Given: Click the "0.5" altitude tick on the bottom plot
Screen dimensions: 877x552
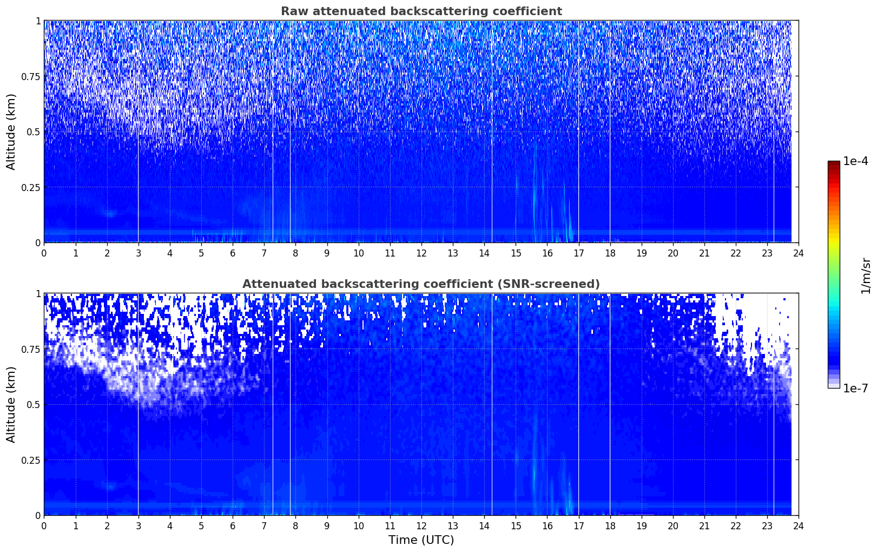Looking at the screenshot, I should [34, 404].
